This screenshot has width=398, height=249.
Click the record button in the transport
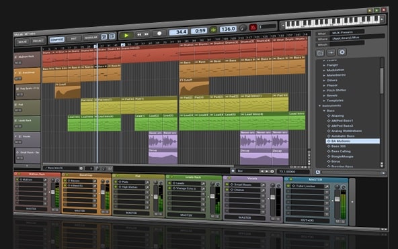(159, 33)
